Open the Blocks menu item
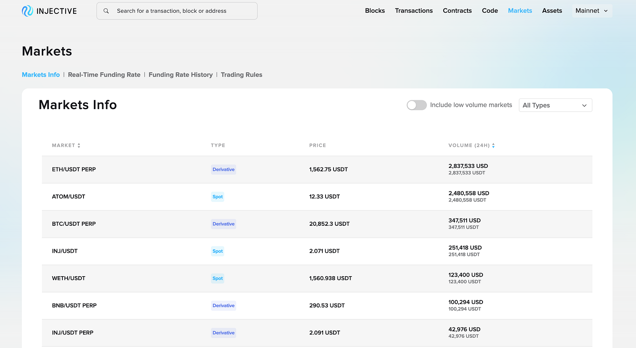Viewport: 636px width, 348px height. 375,11
